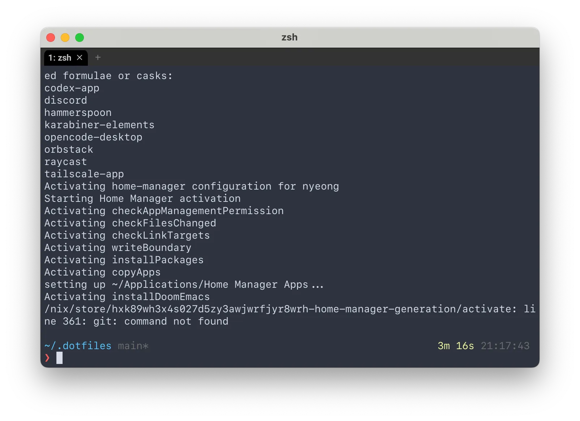Image resolution: width=580 pixels, height=421 pixels.
Task: Click the ~/.dotfiles path in the prompt
Action: tap(78, 346)
